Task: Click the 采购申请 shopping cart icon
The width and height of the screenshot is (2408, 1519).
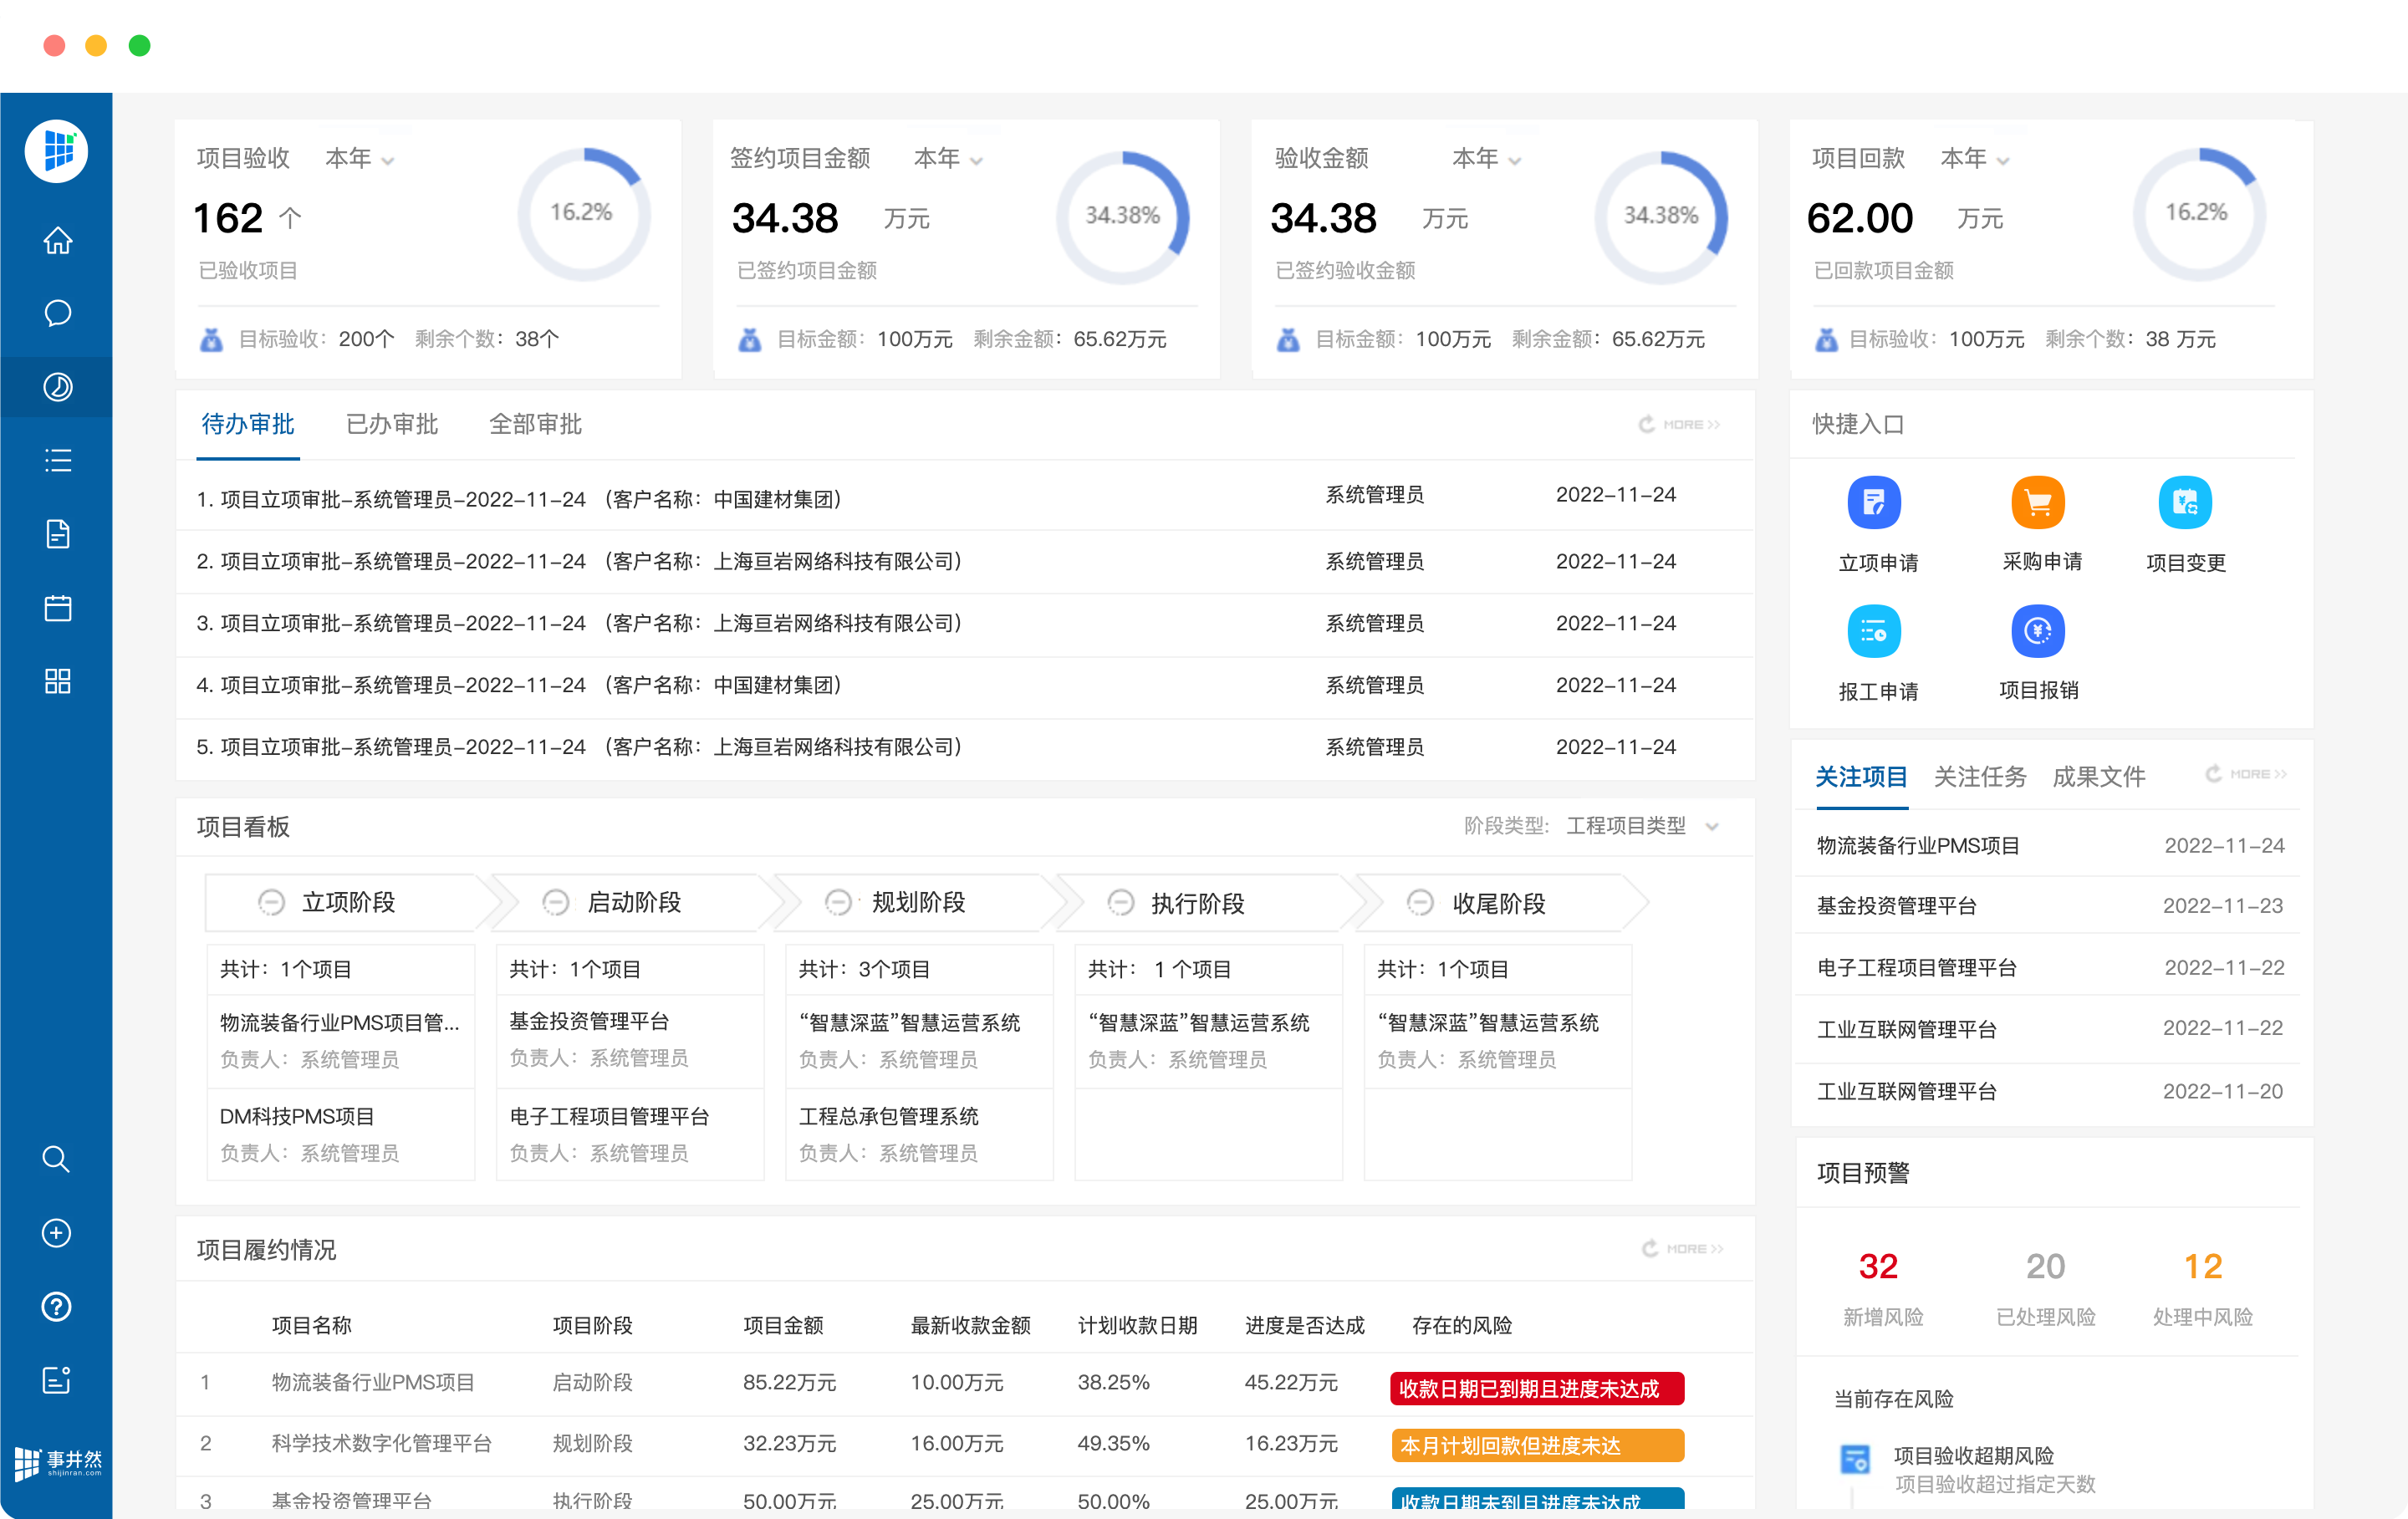Action: [x=2038, y=503]
